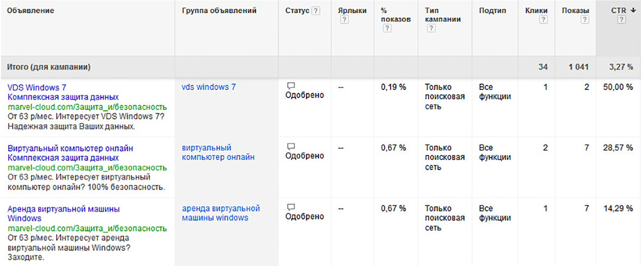Click the help icon under CTR

click(x=622, y=20)
